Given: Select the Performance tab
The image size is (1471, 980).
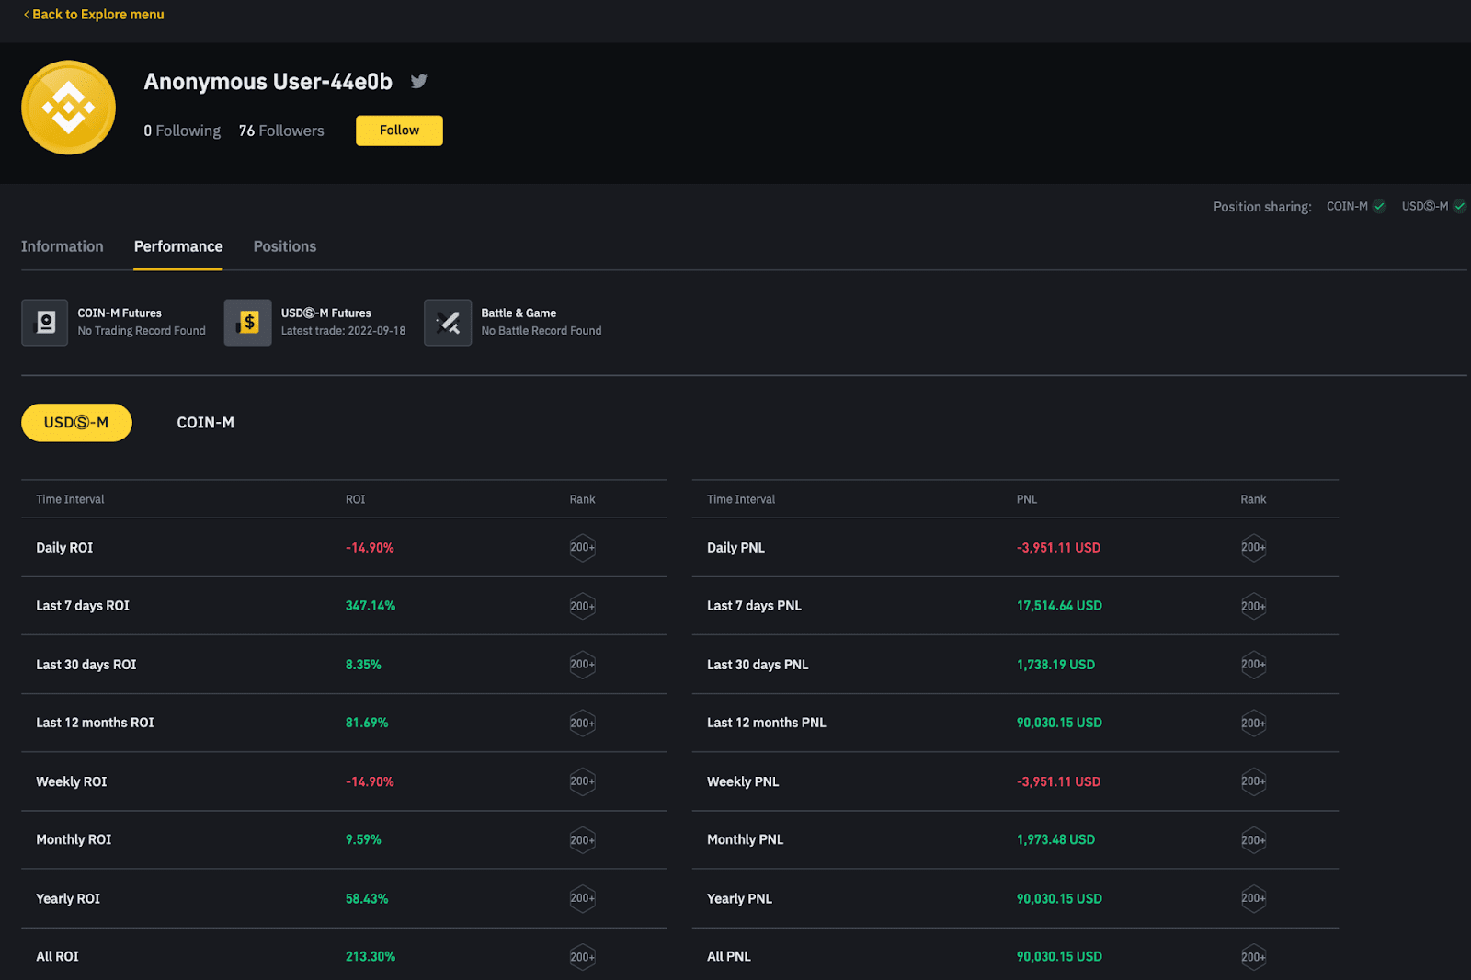Looking at the screenshot, I should tap(178, 246).
